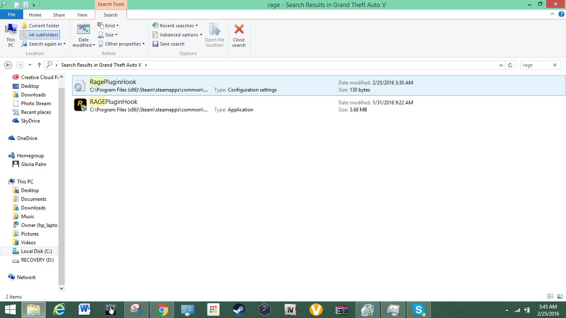
Task: Select Gloria Palm under Homegroup
Action: [29, 164]
